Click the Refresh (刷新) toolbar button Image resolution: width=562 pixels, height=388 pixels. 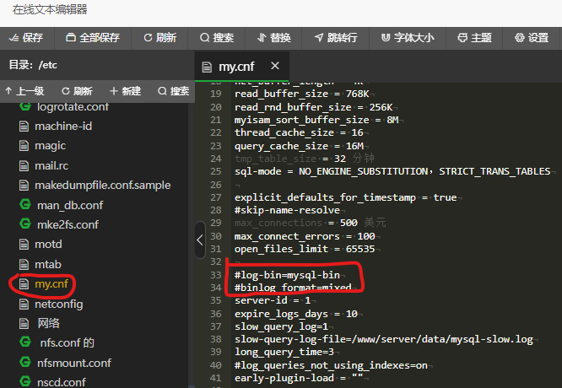pos(159,38)
